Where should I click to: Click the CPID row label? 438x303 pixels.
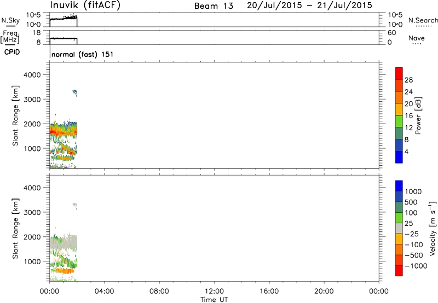pos(12,52)
